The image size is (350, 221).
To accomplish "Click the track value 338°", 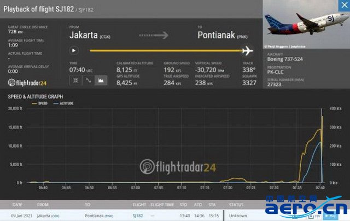I will [x=249, y=70].
